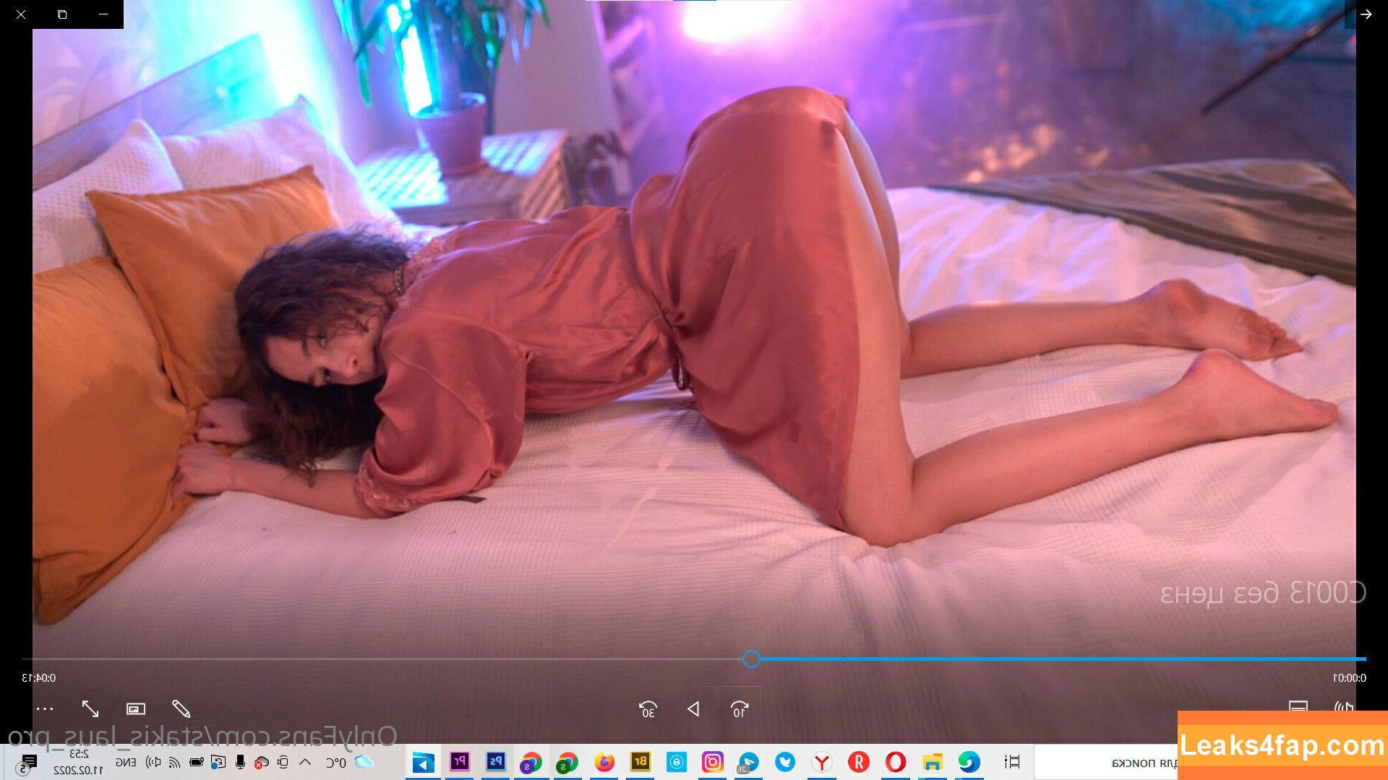This screenshot has width=1388, height=780.
Task: Open the See more (...) player menu
Action: (46, 708)
